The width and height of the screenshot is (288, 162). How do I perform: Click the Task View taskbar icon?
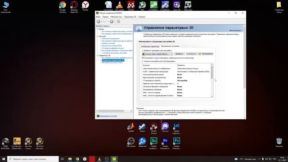click(63, 159)
